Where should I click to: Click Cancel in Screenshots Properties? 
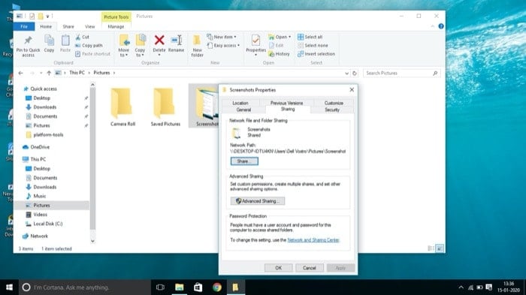tap(310, 268)
